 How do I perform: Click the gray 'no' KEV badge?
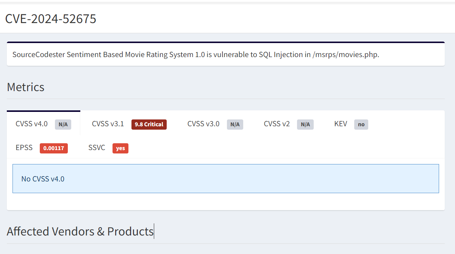point(361,124)
